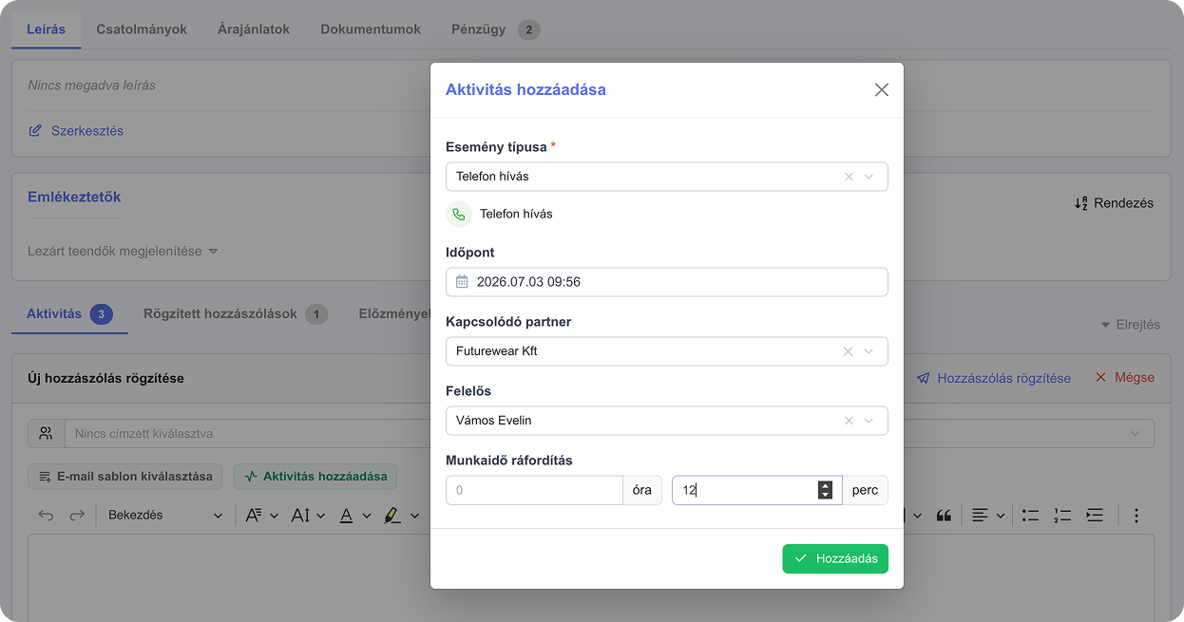Open the text alignment dropdown
The image size is (1184, 622).
(x=989, y=516)
